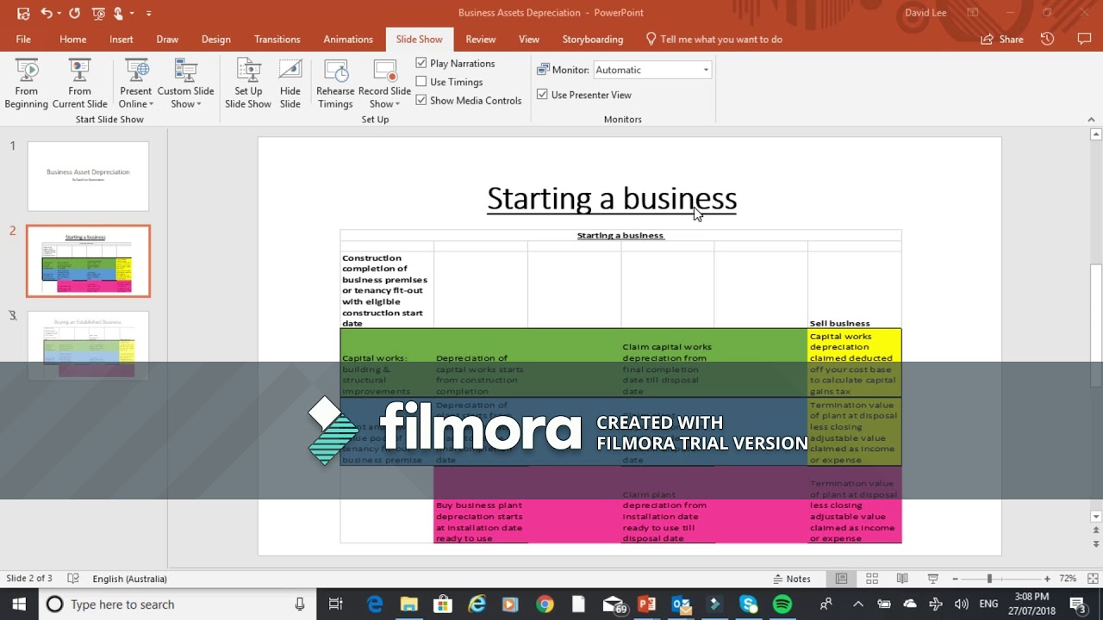Viewport: 1103px width, 620px height.
Task: Click zoom in plus button
Action: [x=1047, y=579]
